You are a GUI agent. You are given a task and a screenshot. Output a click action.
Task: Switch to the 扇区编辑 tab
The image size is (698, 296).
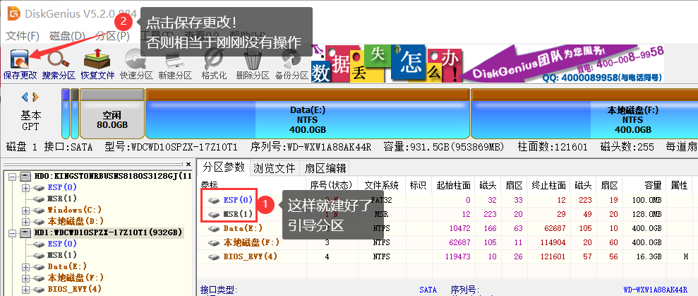point(325,168)
